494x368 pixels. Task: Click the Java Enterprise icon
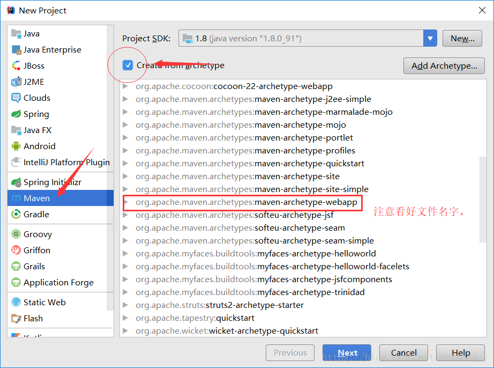pyautogui.click(x=16, y=50)
